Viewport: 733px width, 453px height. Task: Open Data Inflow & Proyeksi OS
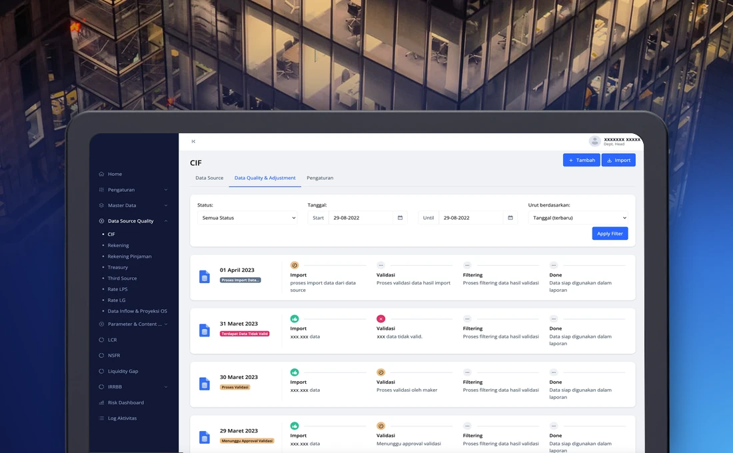(137, 311)
